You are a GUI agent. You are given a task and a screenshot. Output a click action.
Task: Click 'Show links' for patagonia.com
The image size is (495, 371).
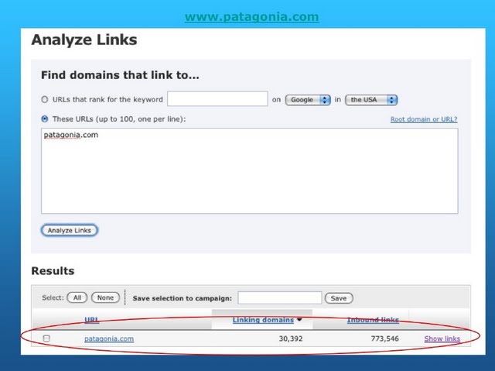pyautogui.click(x=442, y=338)
